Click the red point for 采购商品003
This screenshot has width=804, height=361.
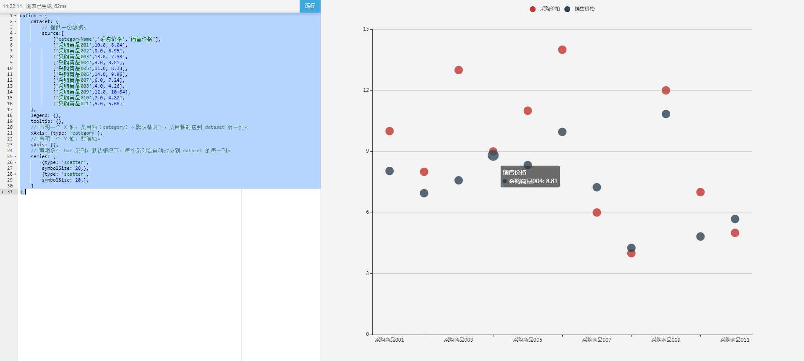459,70
